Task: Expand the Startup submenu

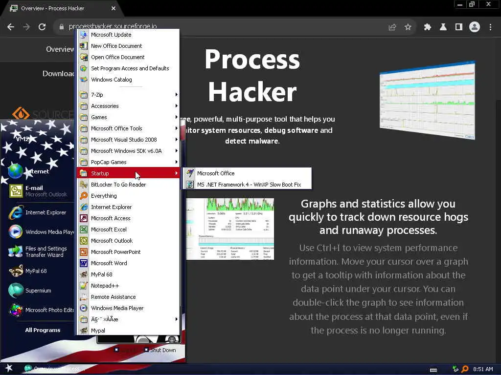Action: point(128,173)
